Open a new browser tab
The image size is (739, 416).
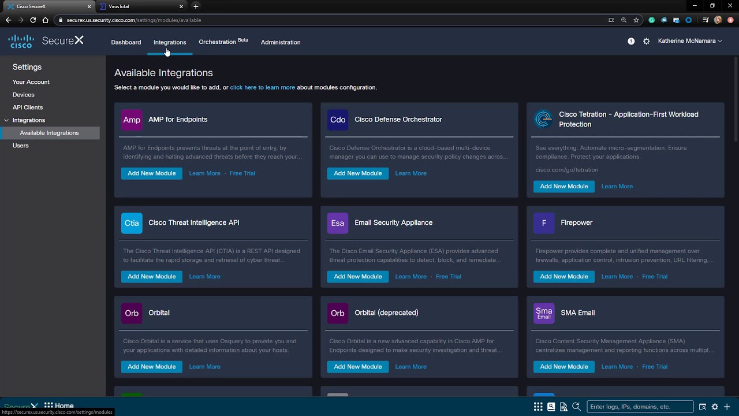196,6
